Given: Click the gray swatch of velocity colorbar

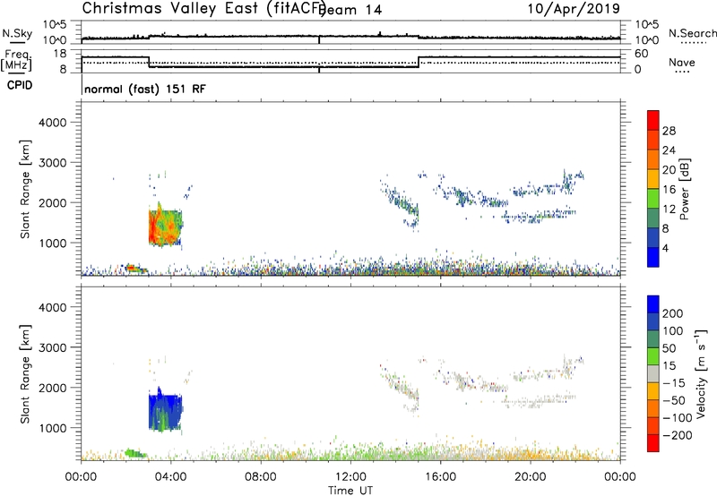Looking at the screenshot, I should (x=653, y=373).
